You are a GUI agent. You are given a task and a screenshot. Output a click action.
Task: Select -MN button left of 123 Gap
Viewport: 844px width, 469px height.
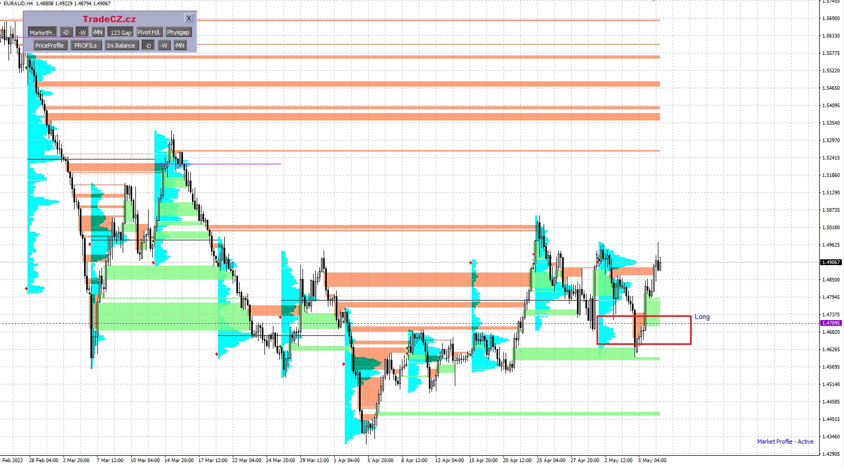tap(98, 33)
